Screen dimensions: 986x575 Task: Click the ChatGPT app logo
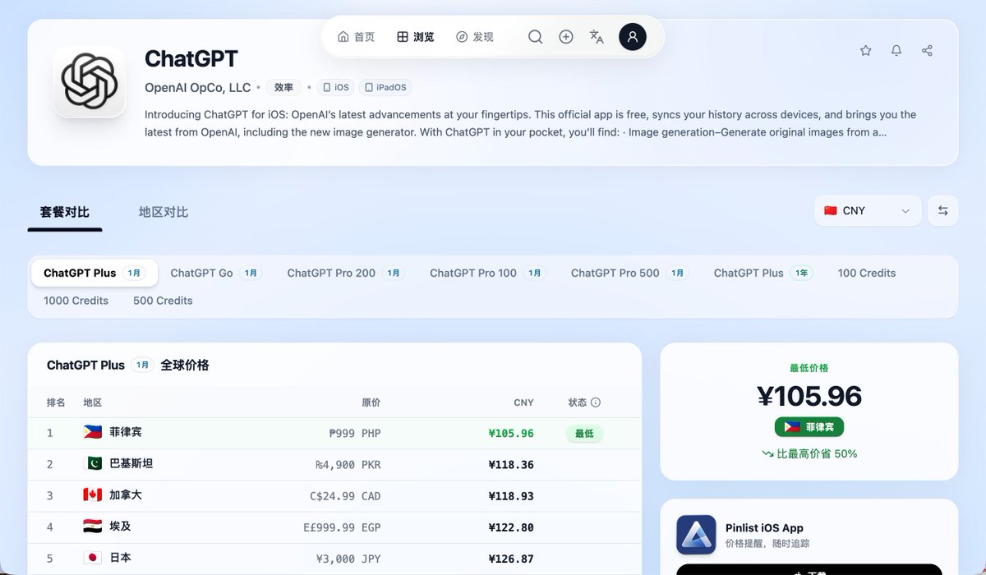90,80
